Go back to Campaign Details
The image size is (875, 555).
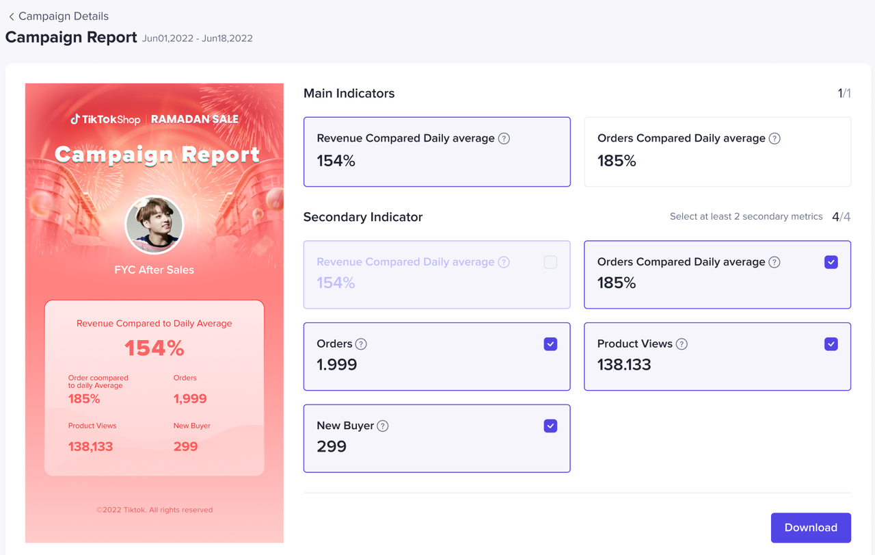[x=63, y=16]
